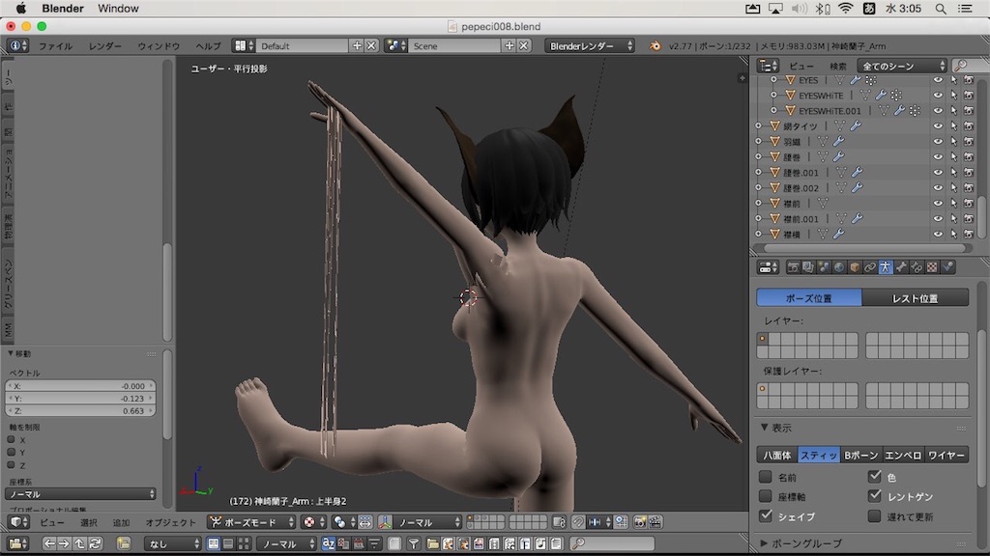Click the 3D manipulator toggle icon
Image resolution: width=990 pixels, height=556 pixels.
click(385, 522)
